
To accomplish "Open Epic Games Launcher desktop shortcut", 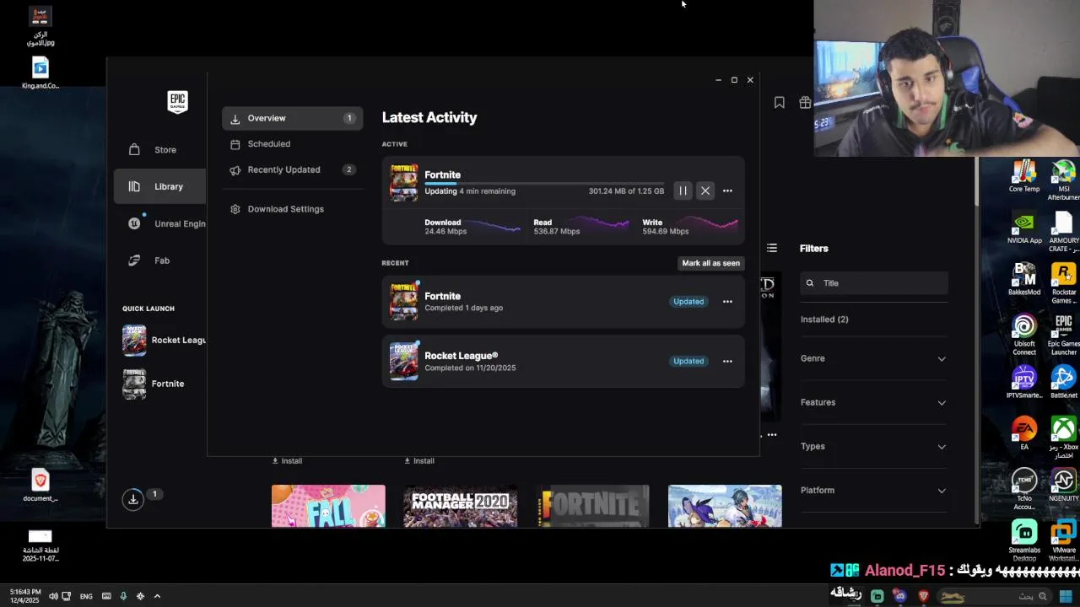I will tap(1063, 335).
